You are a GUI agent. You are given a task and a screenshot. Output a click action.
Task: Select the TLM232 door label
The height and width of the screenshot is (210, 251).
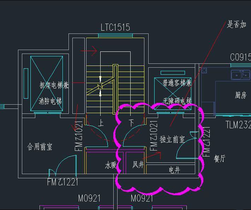tap(238, 124)
